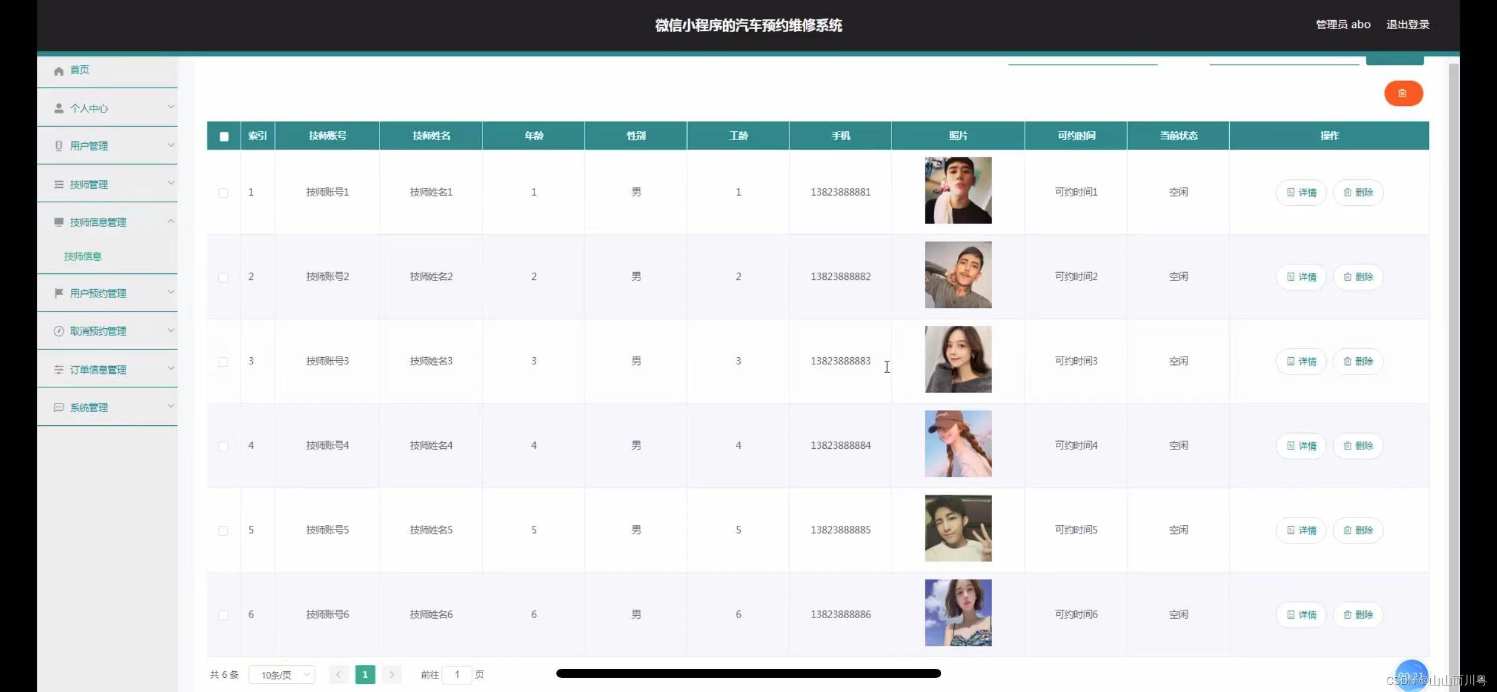Click the orange trash delete icon button
The height and width of the screenshot is (692, 1497).
(x=1402, y=93)
